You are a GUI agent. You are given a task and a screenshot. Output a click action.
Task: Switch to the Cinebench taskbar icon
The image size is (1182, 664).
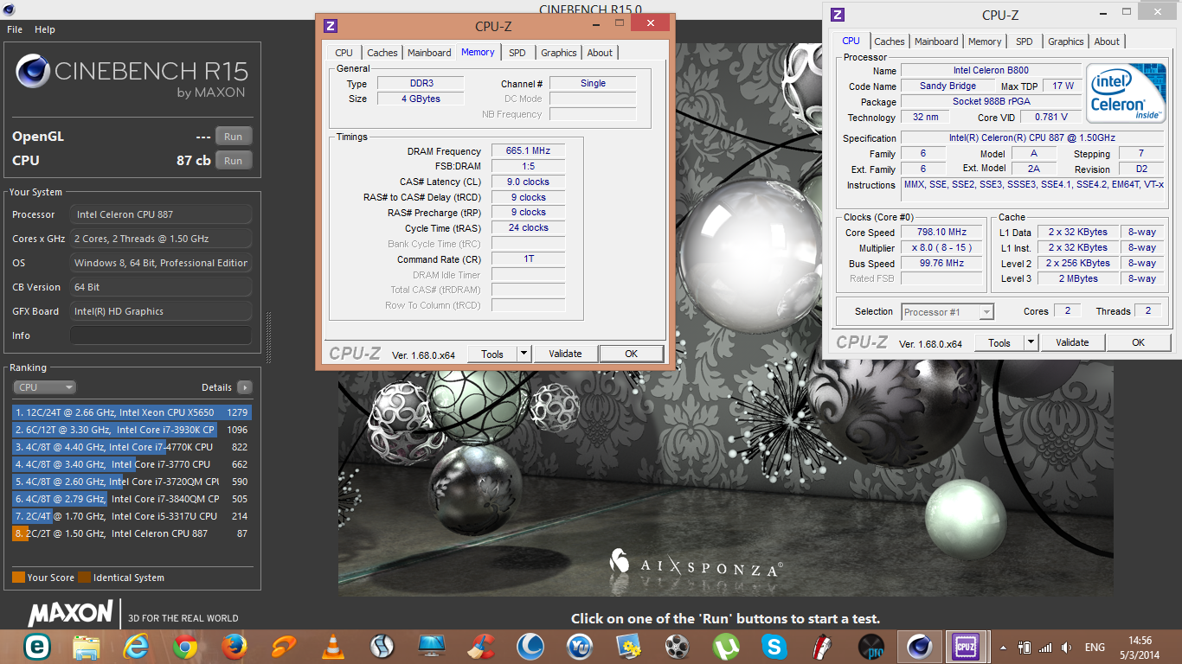click(918, 646)
